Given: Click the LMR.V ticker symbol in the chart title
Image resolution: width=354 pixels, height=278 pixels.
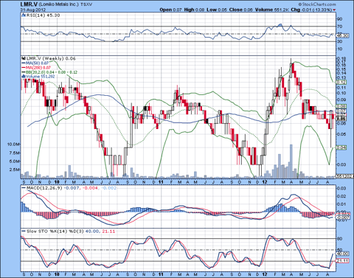Looking at the screenshot, I should coord(29,4).
